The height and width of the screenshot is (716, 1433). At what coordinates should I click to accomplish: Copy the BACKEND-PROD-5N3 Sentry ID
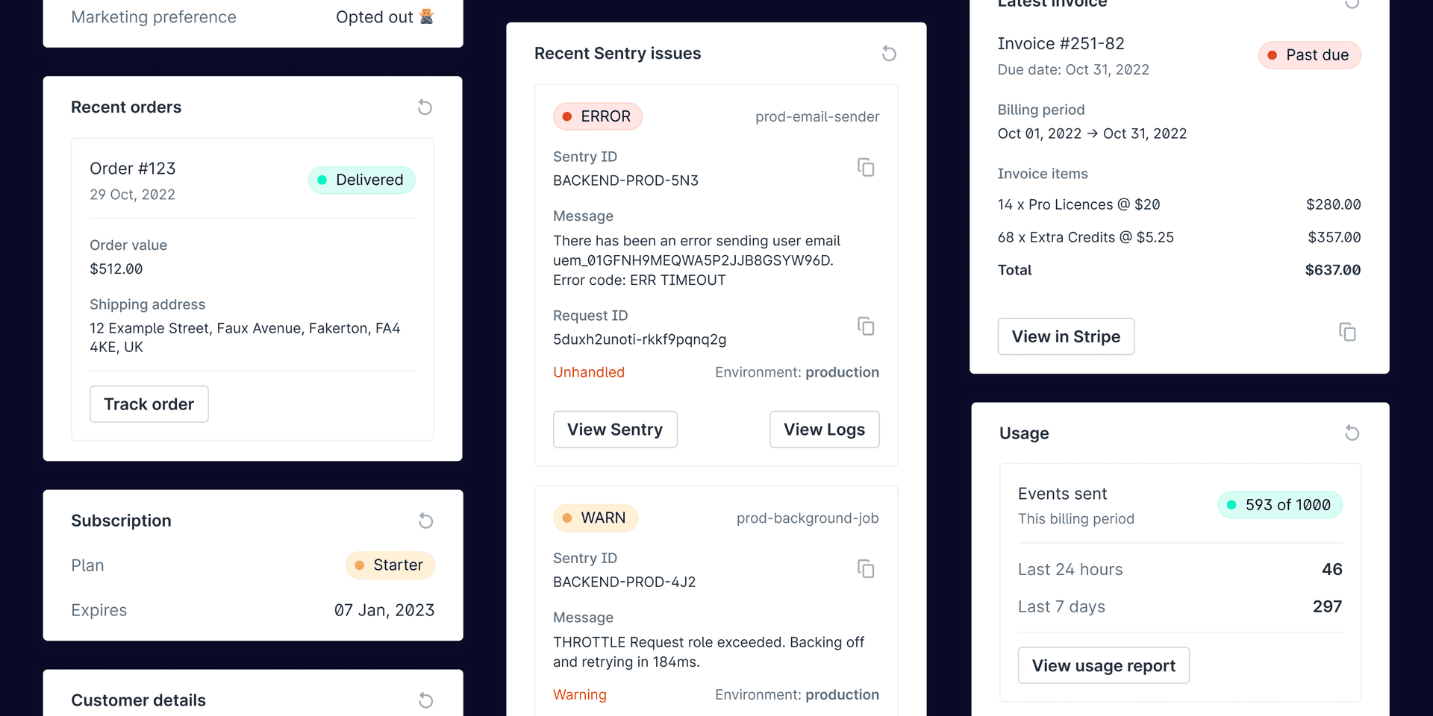tap(866, 168)
